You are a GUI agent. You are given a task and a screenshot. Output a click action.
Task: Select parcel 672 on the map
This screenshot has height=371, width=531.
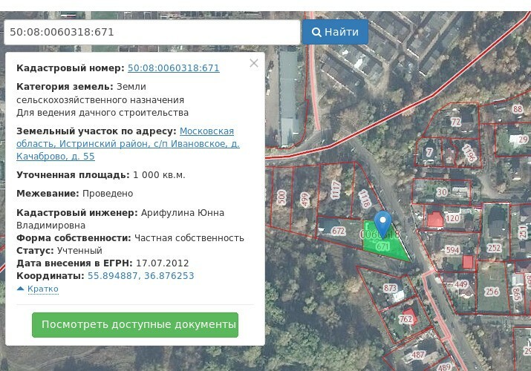(338, 231)
